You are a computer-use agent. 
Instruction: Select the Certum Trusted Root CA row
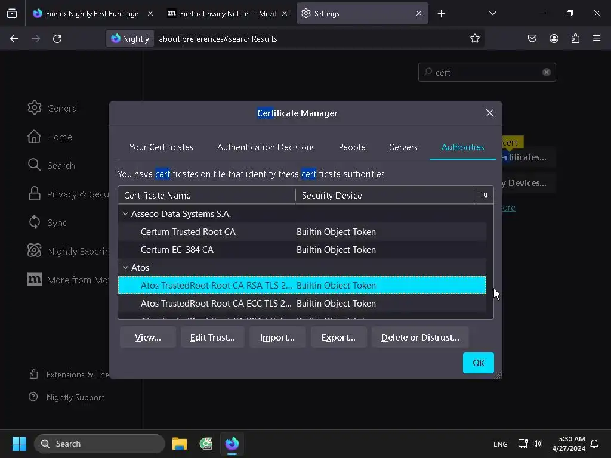(x=302, y=232)
